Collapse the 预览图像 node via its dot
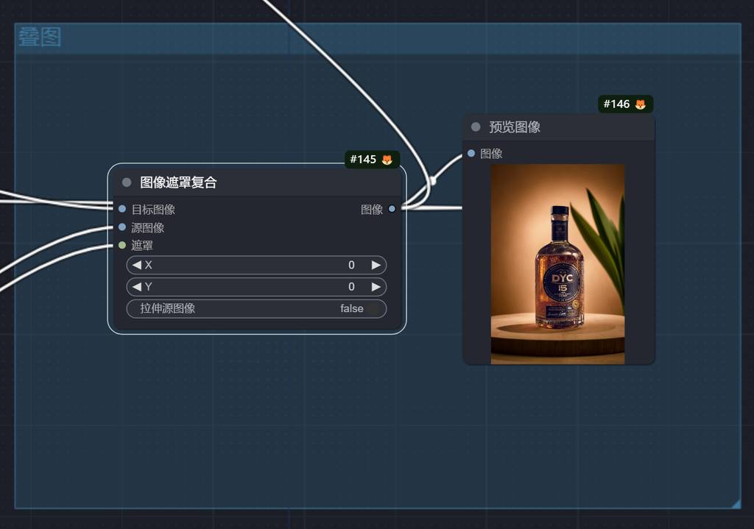This screenshot has width=754, height=529. tap(476, 127)
